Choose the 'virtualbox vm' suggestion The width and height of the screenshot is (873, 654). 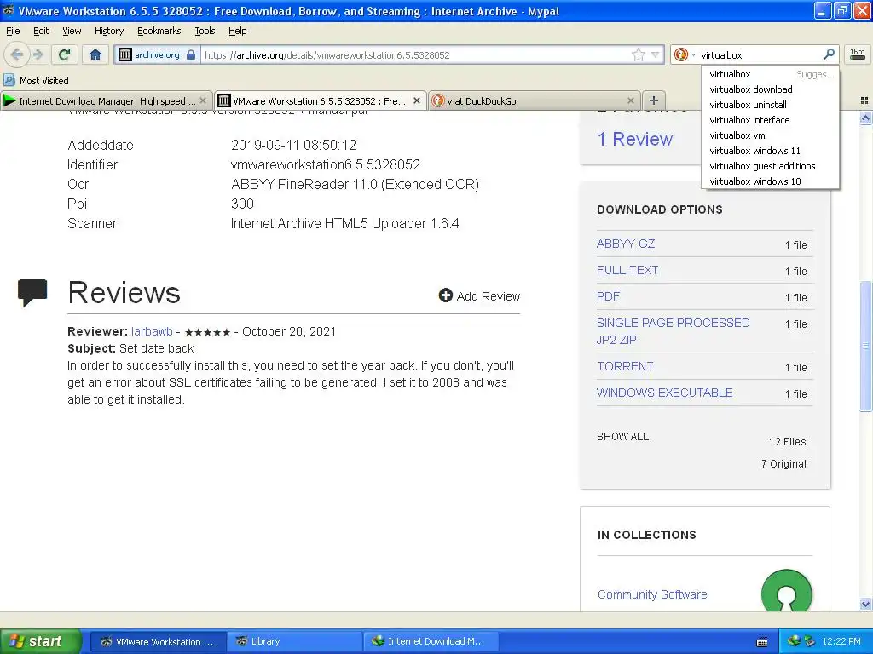click(x=771, y=135)
